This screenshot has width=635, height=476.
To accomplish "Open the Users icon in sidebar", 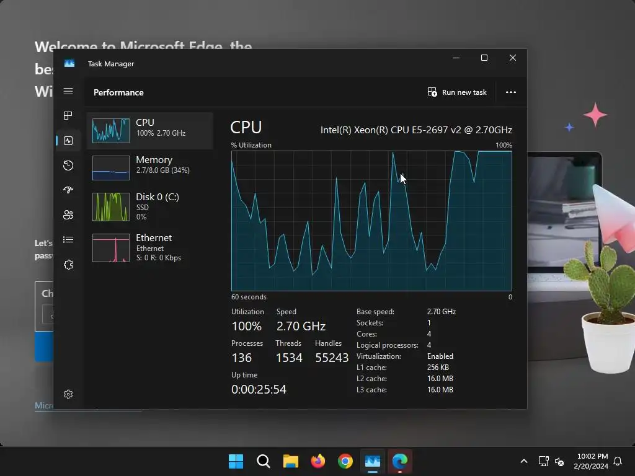I will [68, 215].
